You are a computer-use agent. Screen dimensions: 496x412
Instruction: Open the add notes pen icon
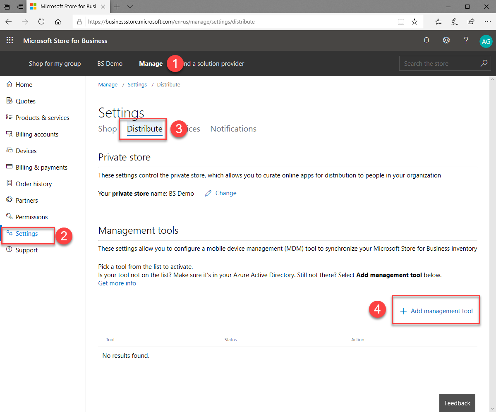455,22
